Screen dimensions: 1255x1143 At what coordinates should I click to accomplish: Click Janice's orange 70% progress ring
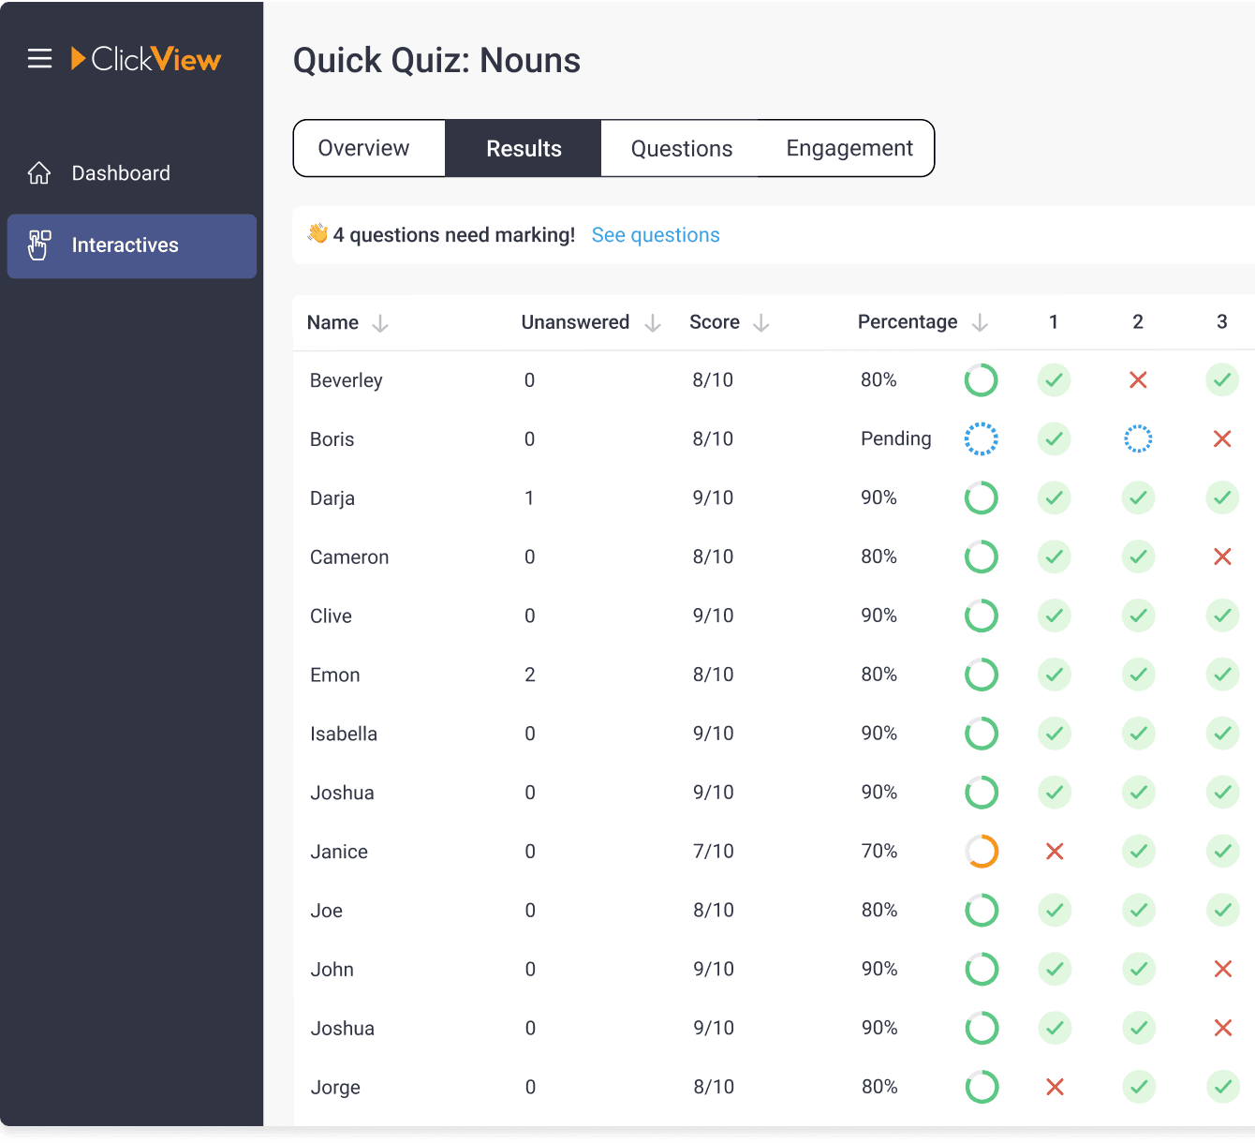coord(981,852)
